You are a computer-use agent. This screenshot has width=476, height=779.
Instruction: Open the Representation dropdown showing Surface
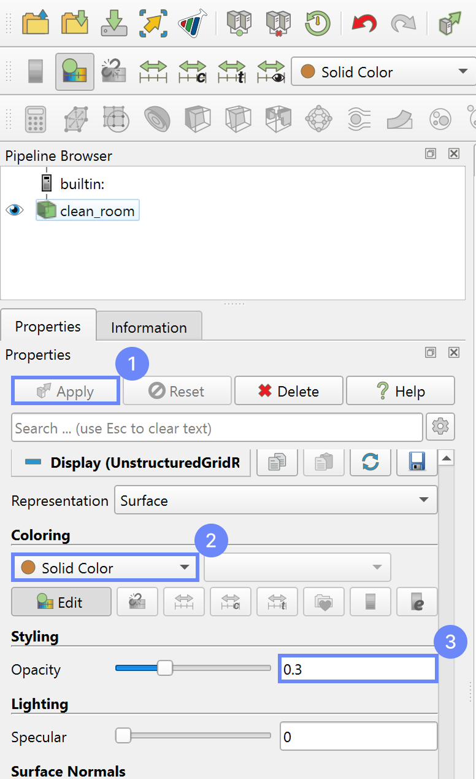point(275,500)
